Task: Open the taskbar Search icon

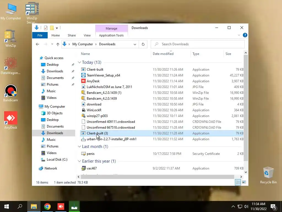Action: point(20,206)
